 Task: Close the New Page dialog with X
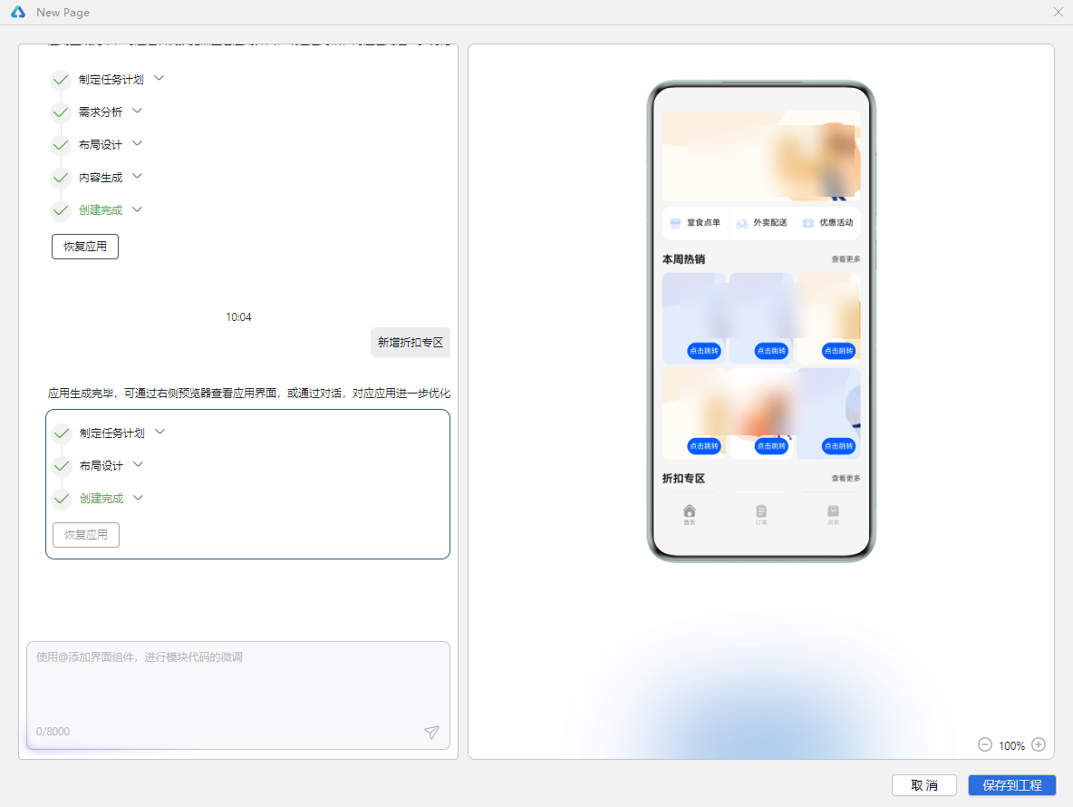click(x=1058, y=13)
